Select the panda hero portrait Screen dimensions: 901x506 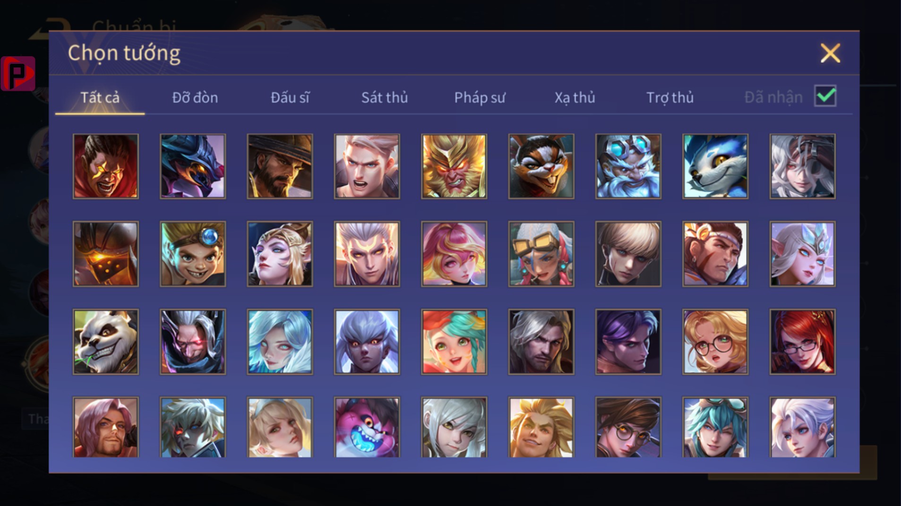(106, 342)
